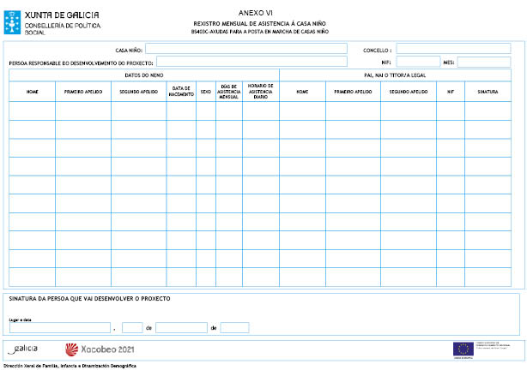The width and height of the screenshot is (527, 376).
Task: Click the year field after second 'de'
Action: tap(234, 327)
